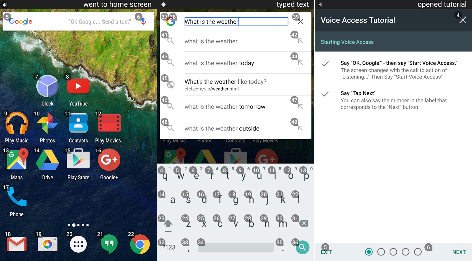Viewport: 472px width, 261px height.
Task: Open the Gmail app in dock
Action: [17, 245]
